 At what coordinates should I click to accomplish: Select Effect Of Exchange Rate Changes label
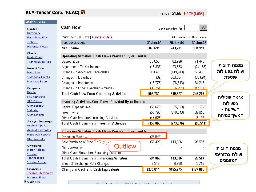[85, 163]
